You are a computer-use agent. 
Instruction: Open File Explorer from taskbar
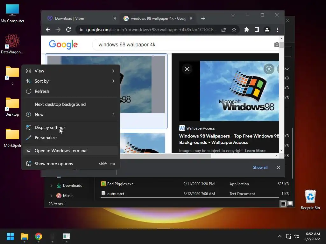pos(24,236)
